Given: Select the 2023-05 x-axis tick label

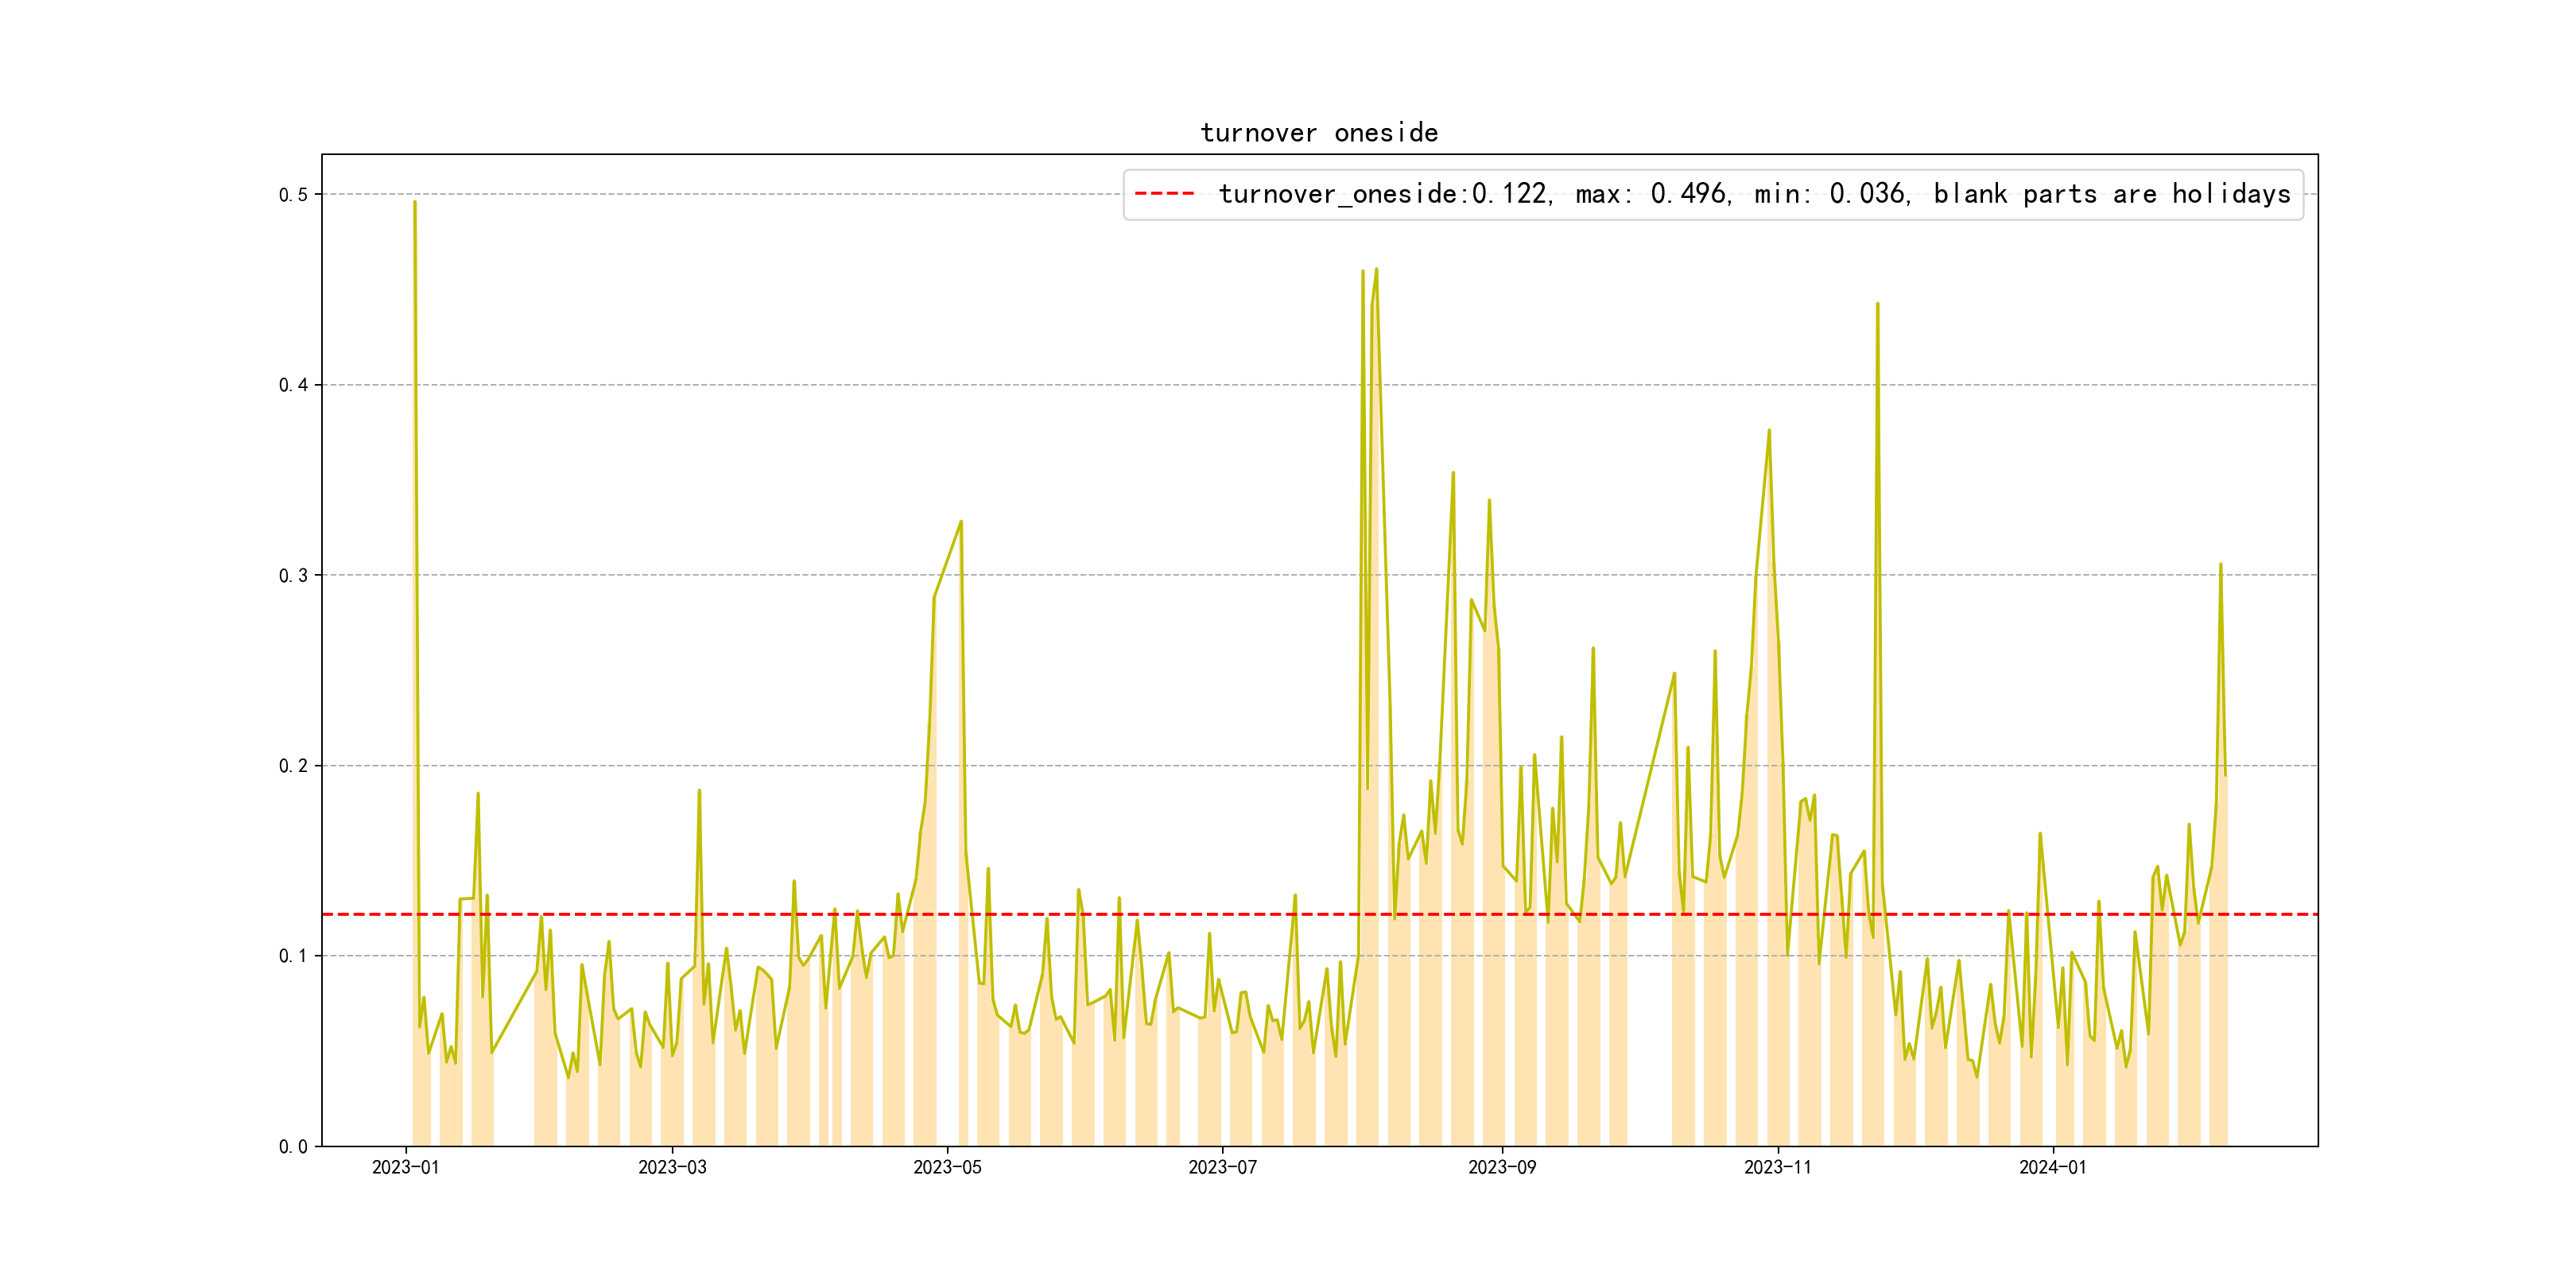Looking at the screenshot, I should (947, 1167).
